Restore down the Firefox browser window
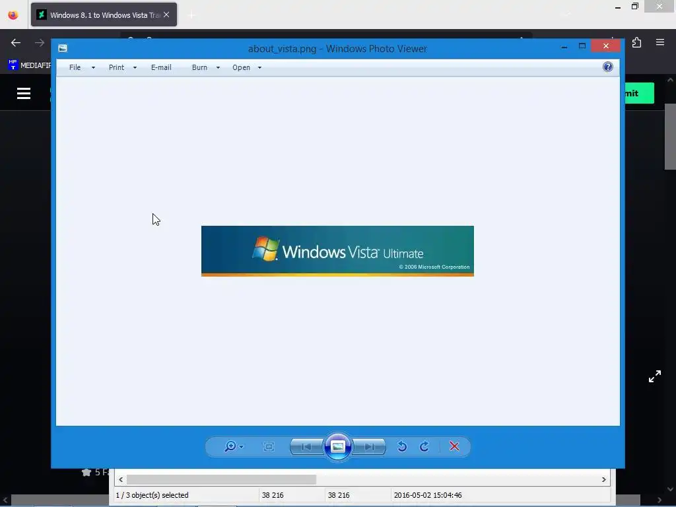The height and width of the screenshot is (507, 676). tap(635, 7)
